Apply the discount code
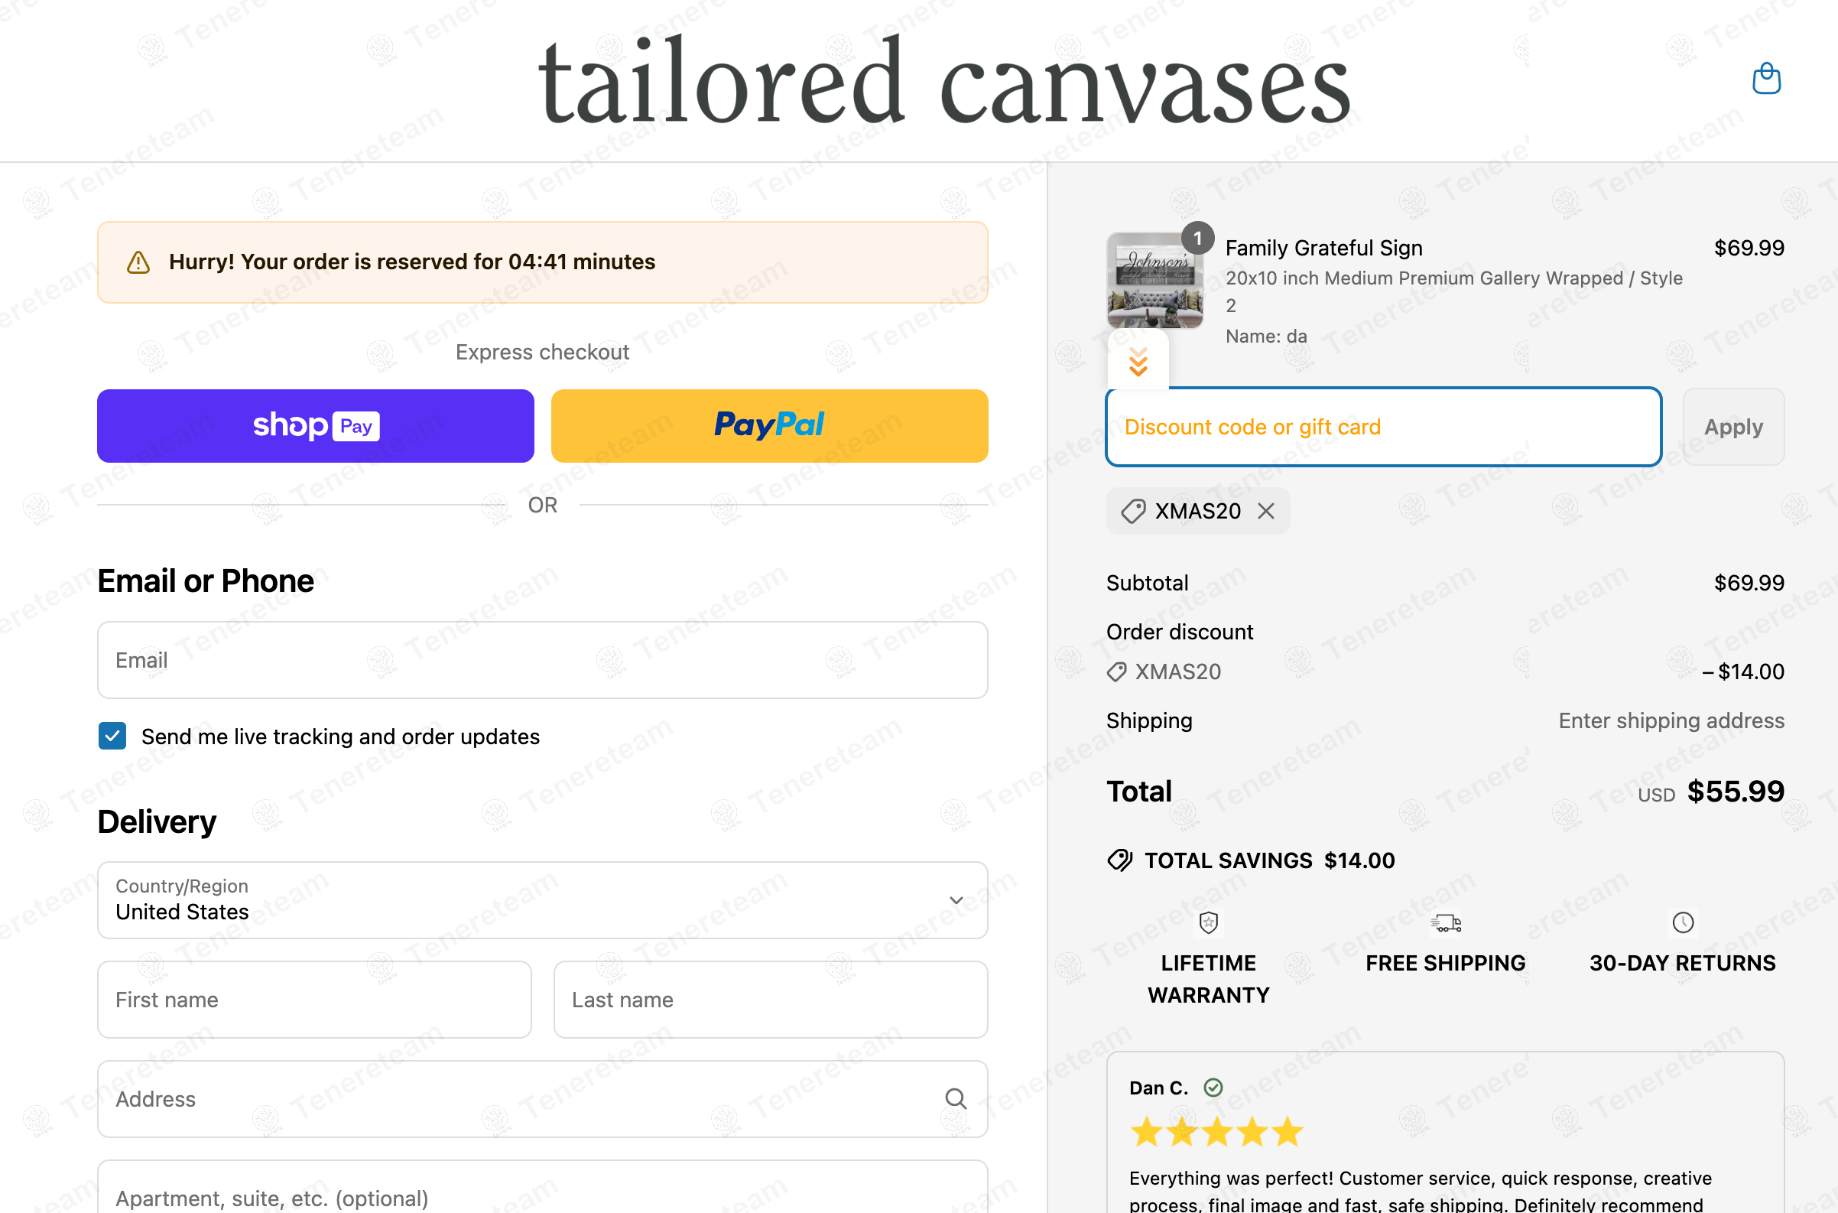The image size is (1838, 1213). 1732,427
